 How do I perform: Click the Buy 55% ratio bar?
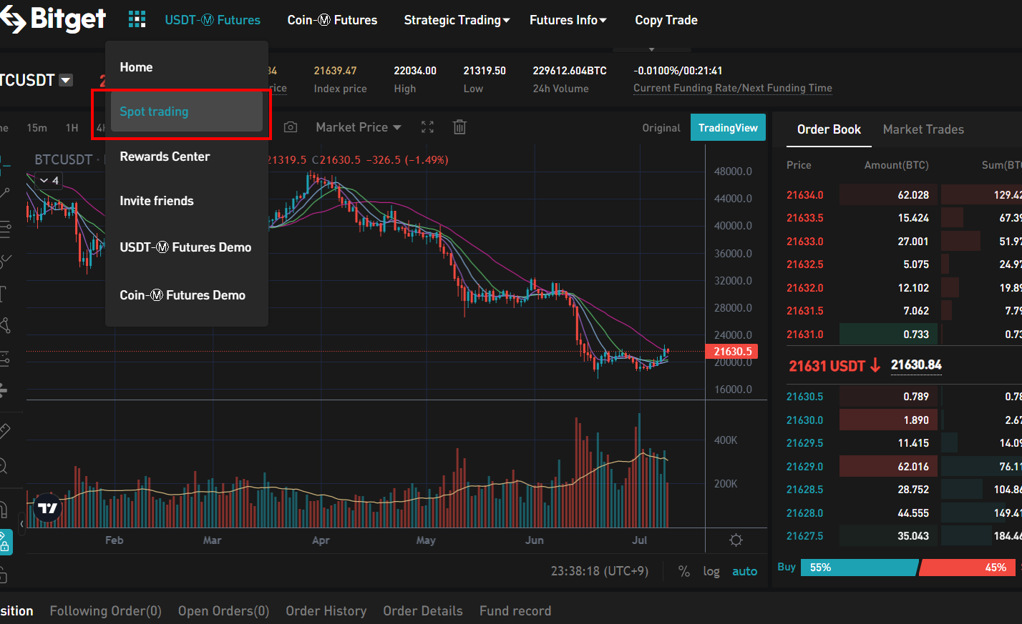[x=859, y=568]
